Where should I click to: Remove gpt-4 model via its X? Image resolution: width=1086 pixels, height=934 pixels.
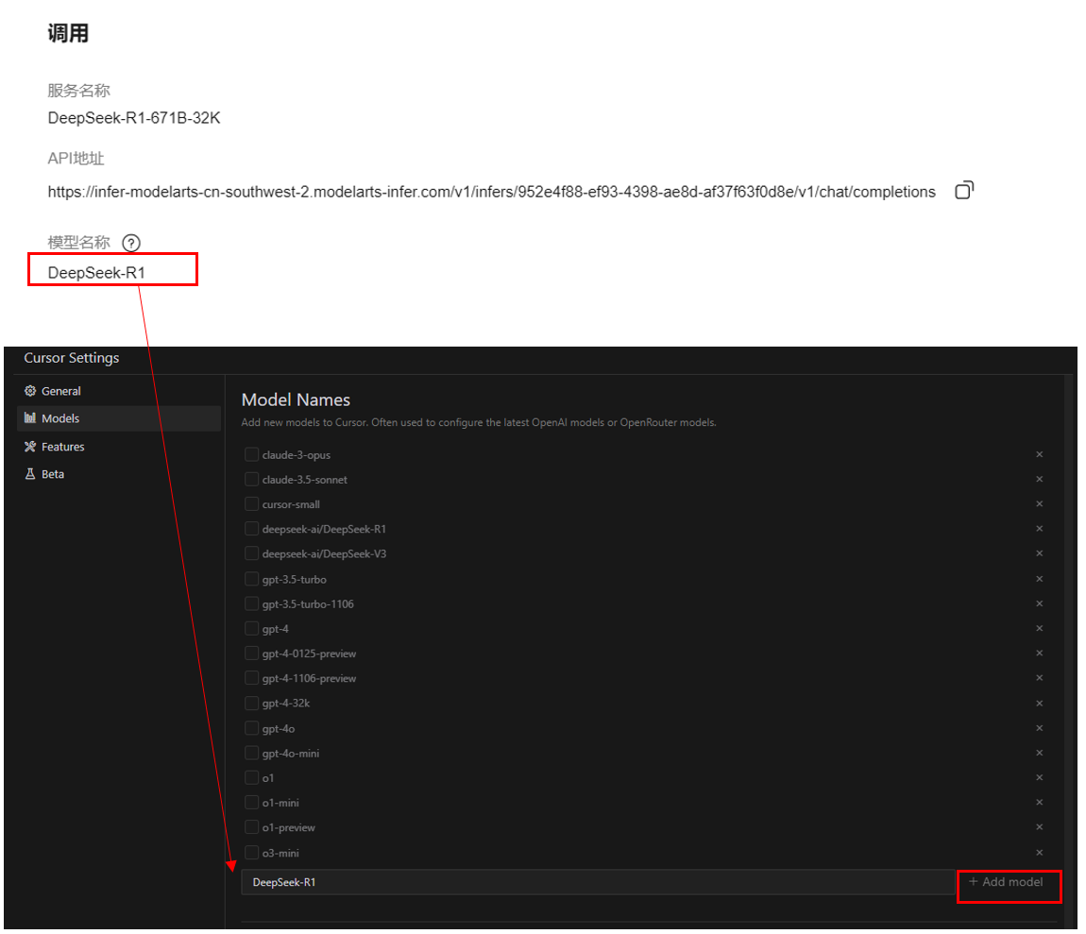[1039, 628]
